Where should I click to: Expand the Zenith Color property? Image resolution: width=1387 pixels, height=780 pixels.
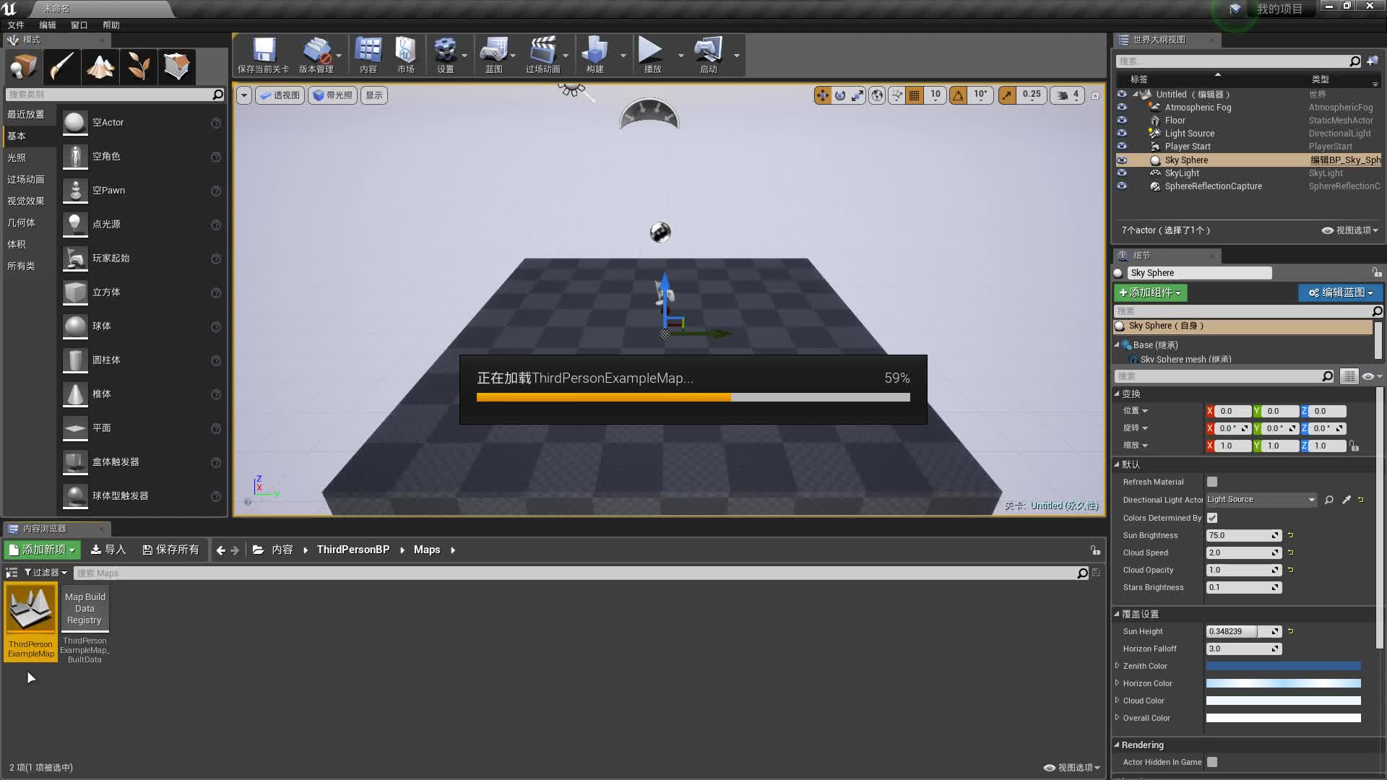[1117, 666]
